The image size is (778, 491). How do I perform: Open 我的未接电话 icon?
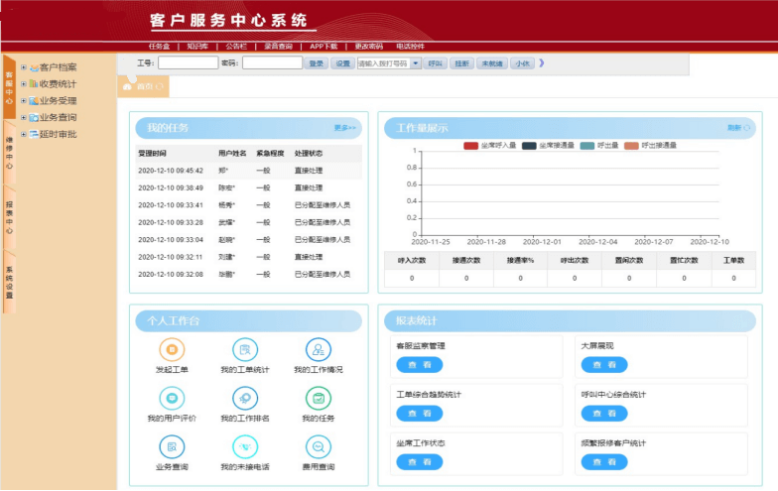click(245, 446)
